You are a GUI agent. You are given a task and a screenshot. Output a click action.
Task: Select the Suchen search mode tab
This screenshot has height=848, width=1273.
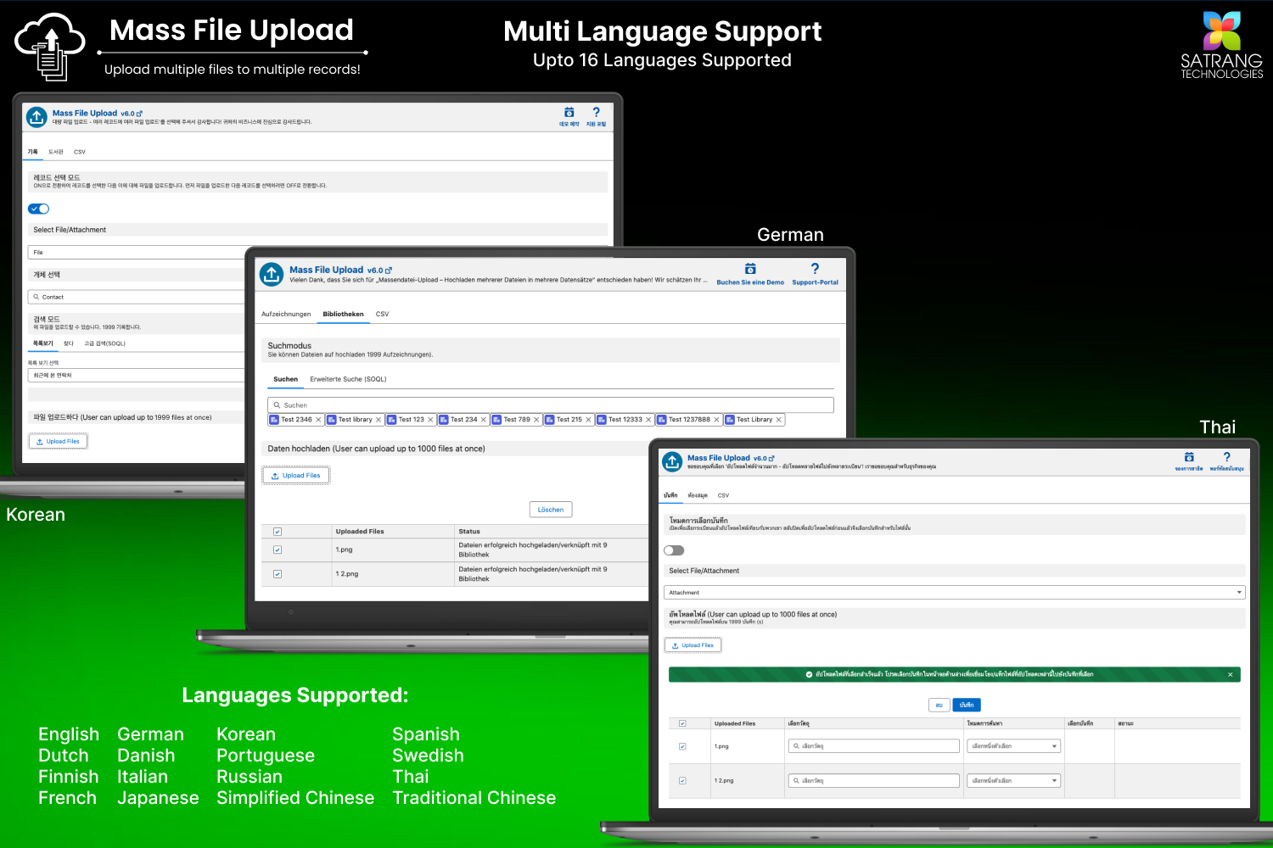pyautogui.click(x=285, y=379)
